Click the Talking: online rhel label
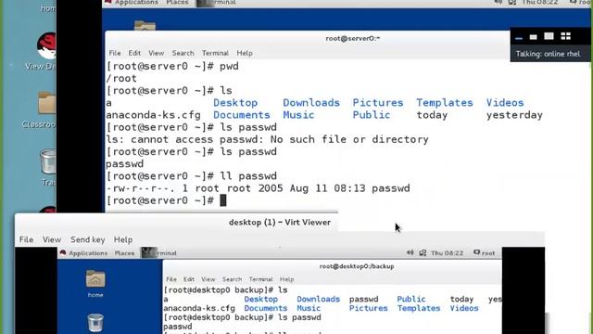The height and width of the screenshot is (334, 593). (548, 54)
